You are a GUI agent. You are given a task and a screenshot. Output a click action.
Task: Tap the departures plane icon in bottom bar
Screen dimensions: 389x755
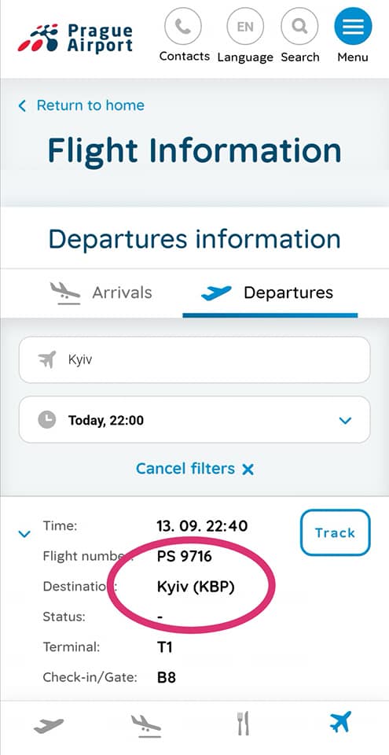pyautogui.click(x=49, y=724)
